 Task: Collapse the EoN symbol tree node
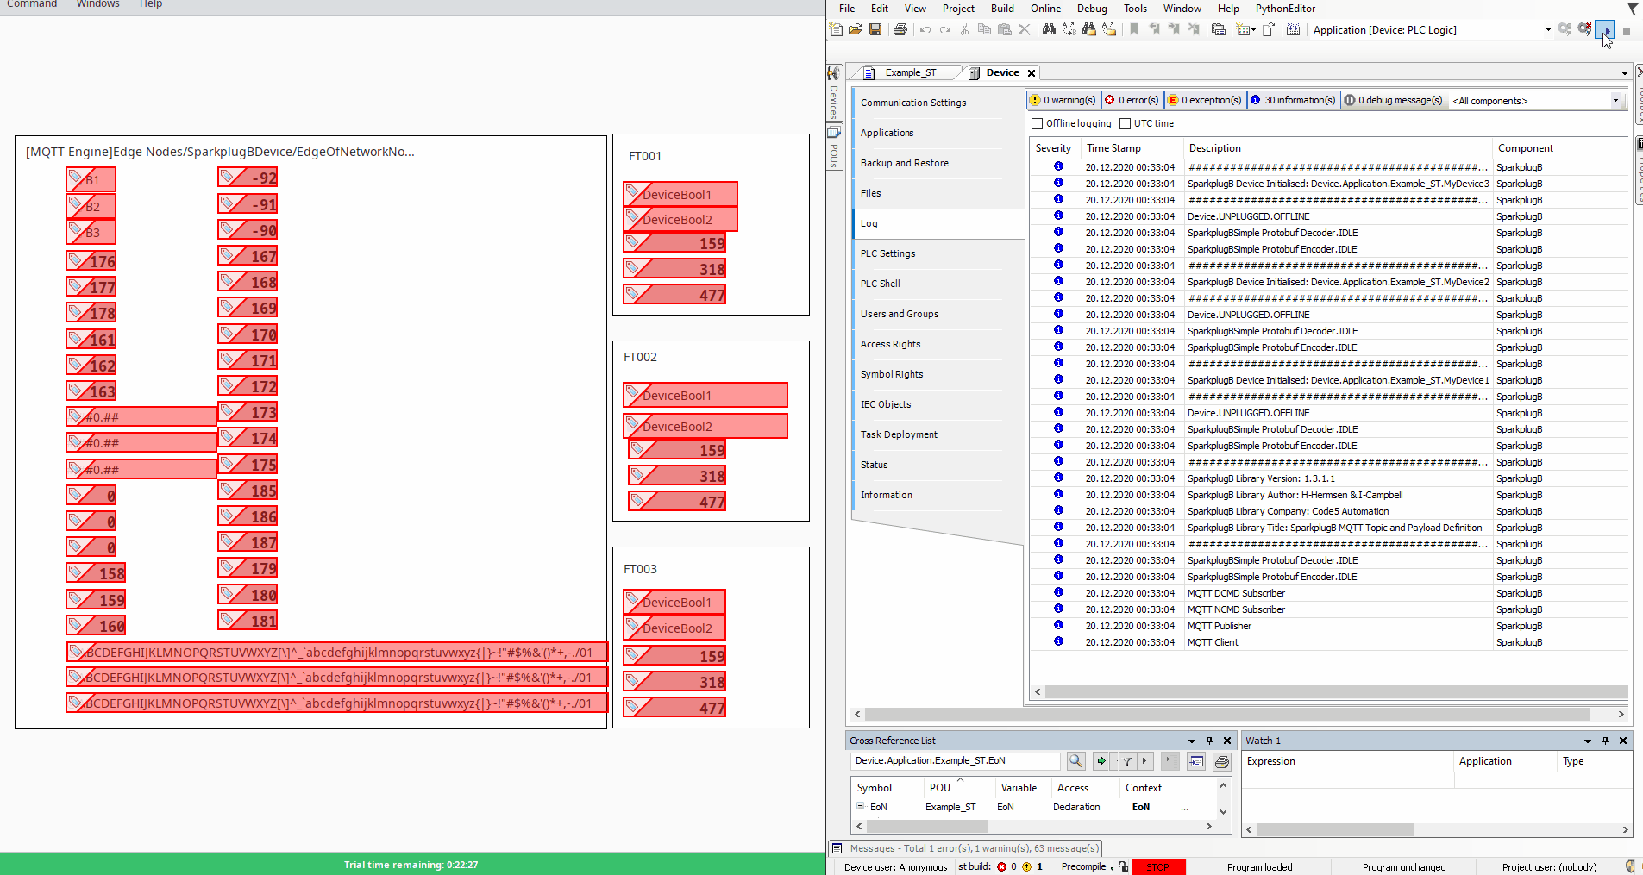[x=860, y=807]
